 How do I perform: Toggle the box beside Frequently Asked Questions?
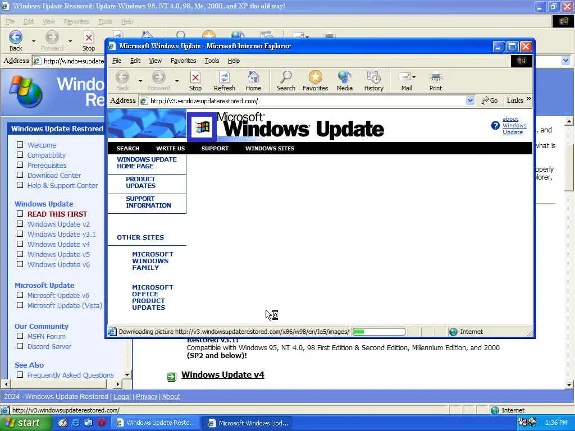[20, 374]
